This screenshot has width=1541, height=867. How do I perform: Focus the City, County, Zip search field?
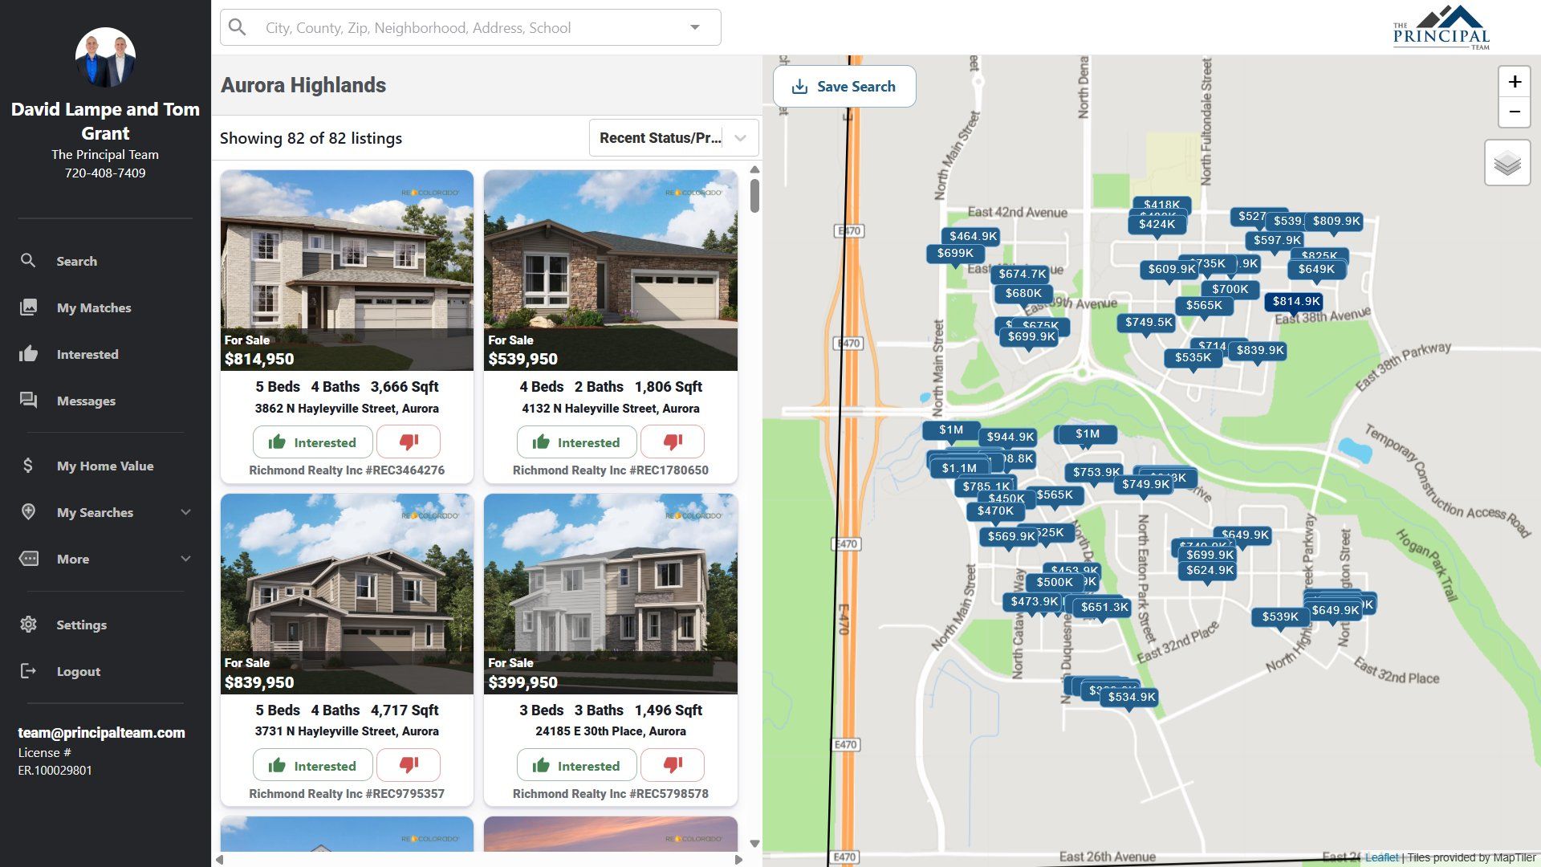[470, 27]
